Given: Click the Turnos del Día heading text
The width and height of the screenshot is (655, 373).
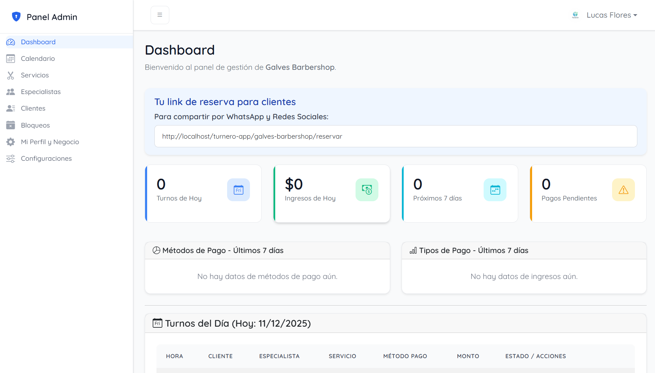Looking at the screenshot, I should click(x=238, y=324).
